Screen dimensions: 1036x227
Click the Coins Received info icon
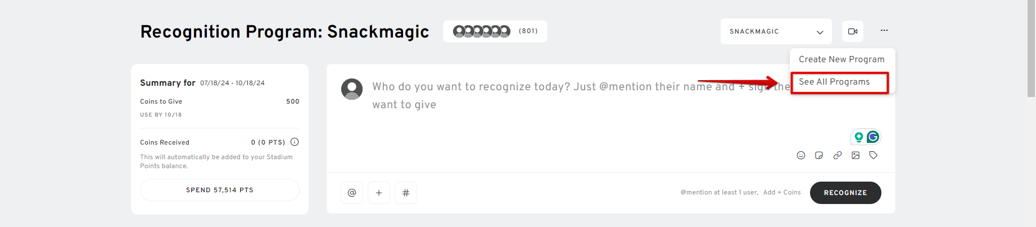(295, 142)
